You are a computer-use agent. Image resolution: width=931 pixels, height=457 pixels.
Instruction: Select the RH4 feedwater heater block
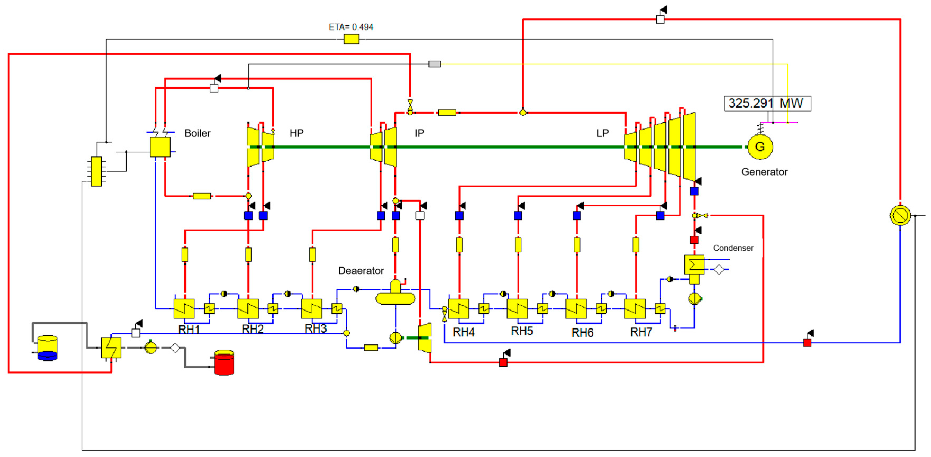pos(458,308)
